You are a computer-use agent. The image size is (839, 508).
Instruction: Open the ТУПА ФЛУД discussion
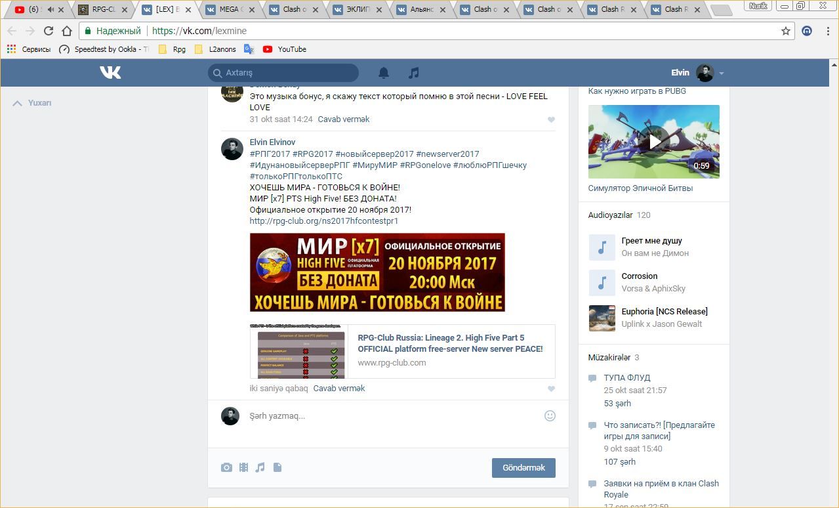(626, 378)
